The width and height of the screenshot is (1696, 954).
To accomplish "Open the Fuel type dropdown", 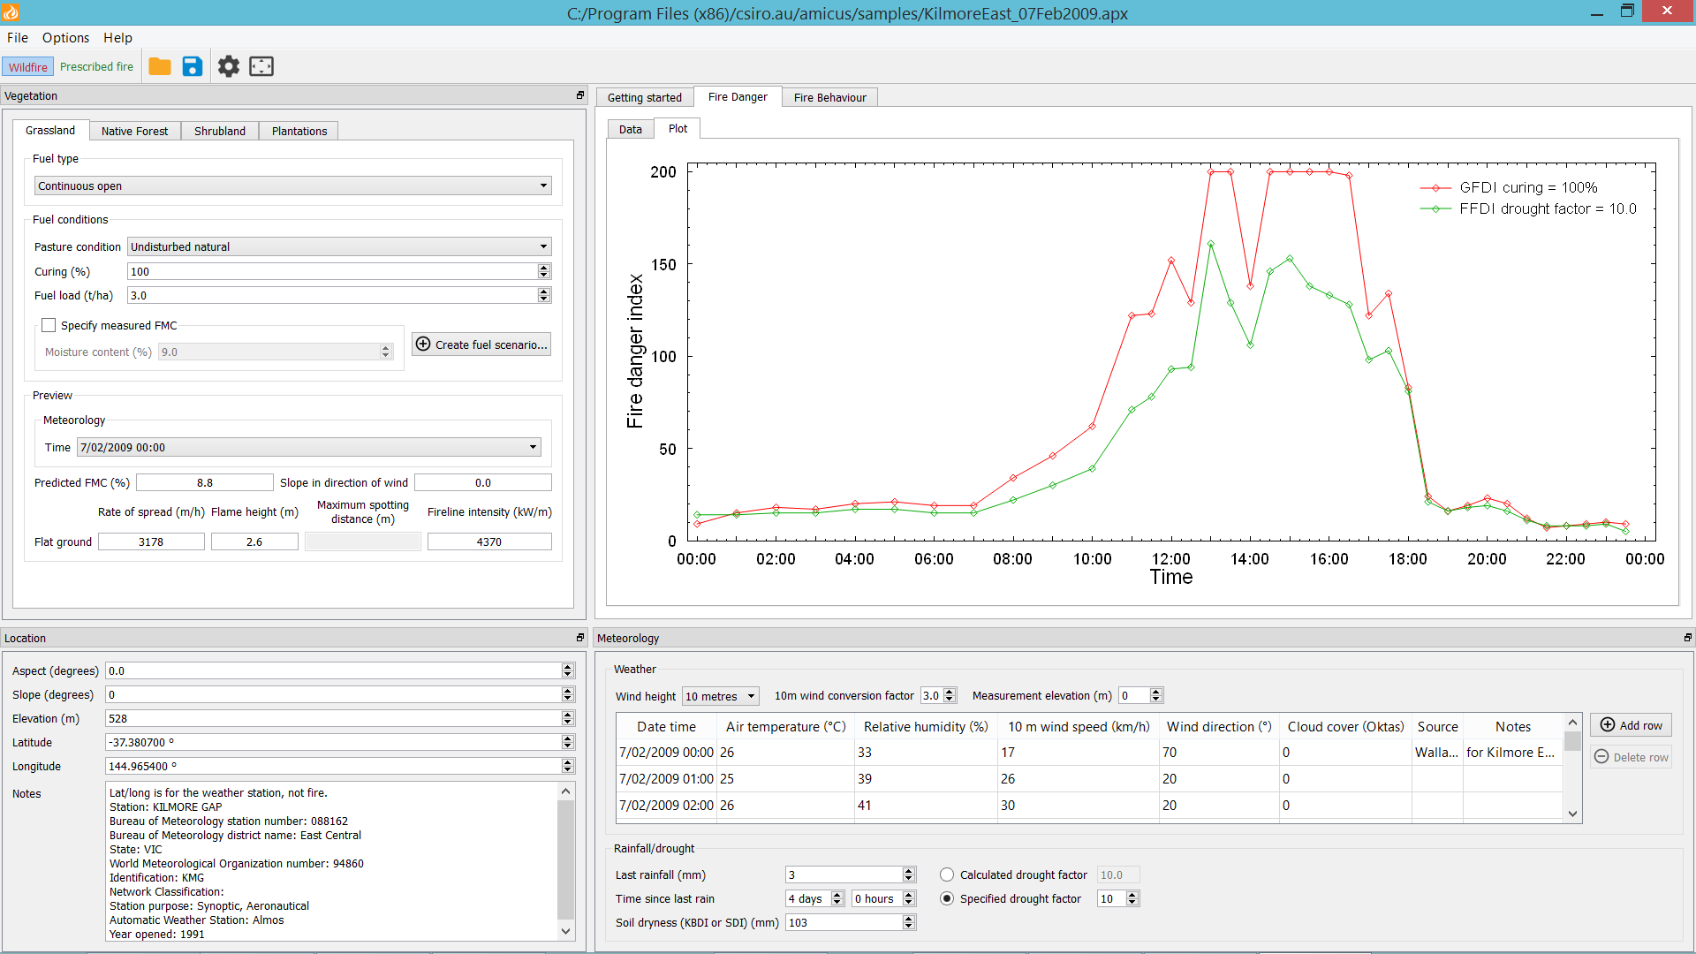I will [x=292, y=185].
